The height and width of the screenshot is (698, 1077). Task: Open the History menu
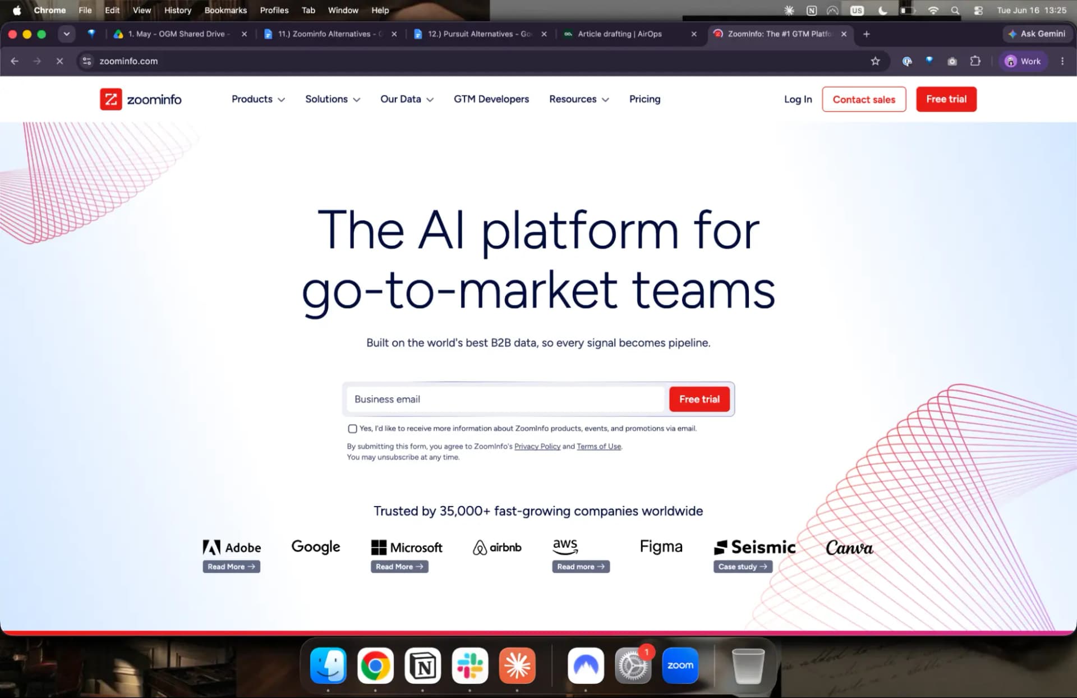click(x=177, y=10)
